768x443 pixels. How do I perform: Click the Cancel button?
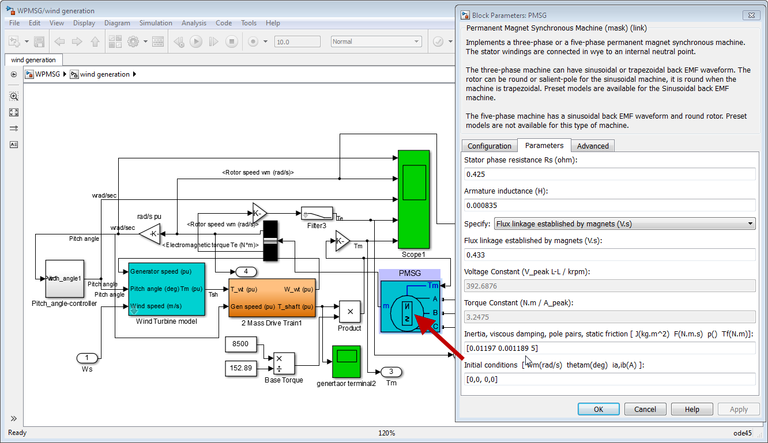click(645, 409)
